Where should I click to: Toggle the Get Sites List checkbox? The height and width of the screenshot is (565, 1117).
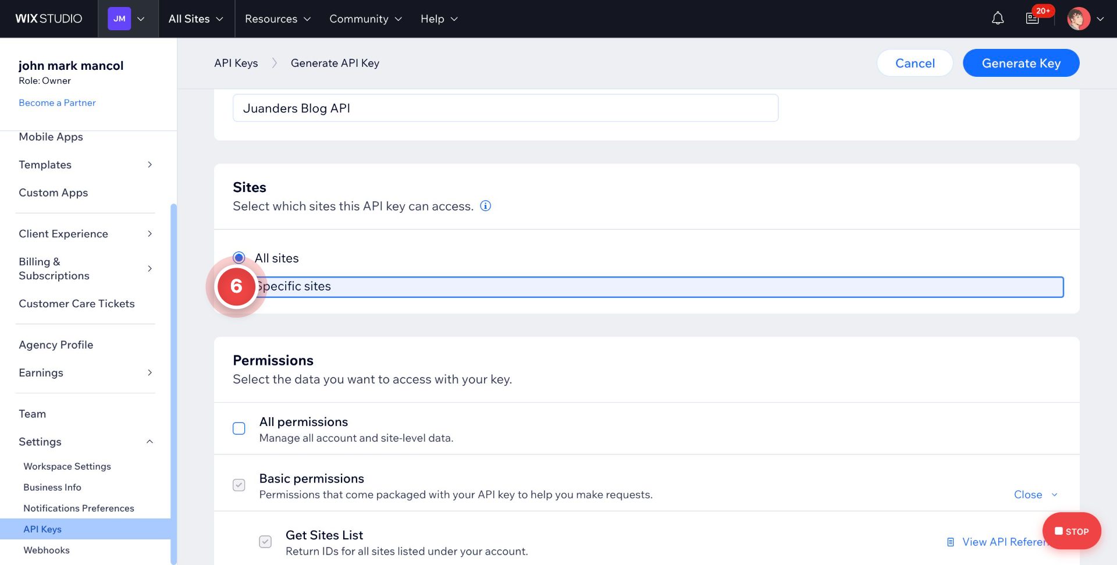tap(265, 542)
